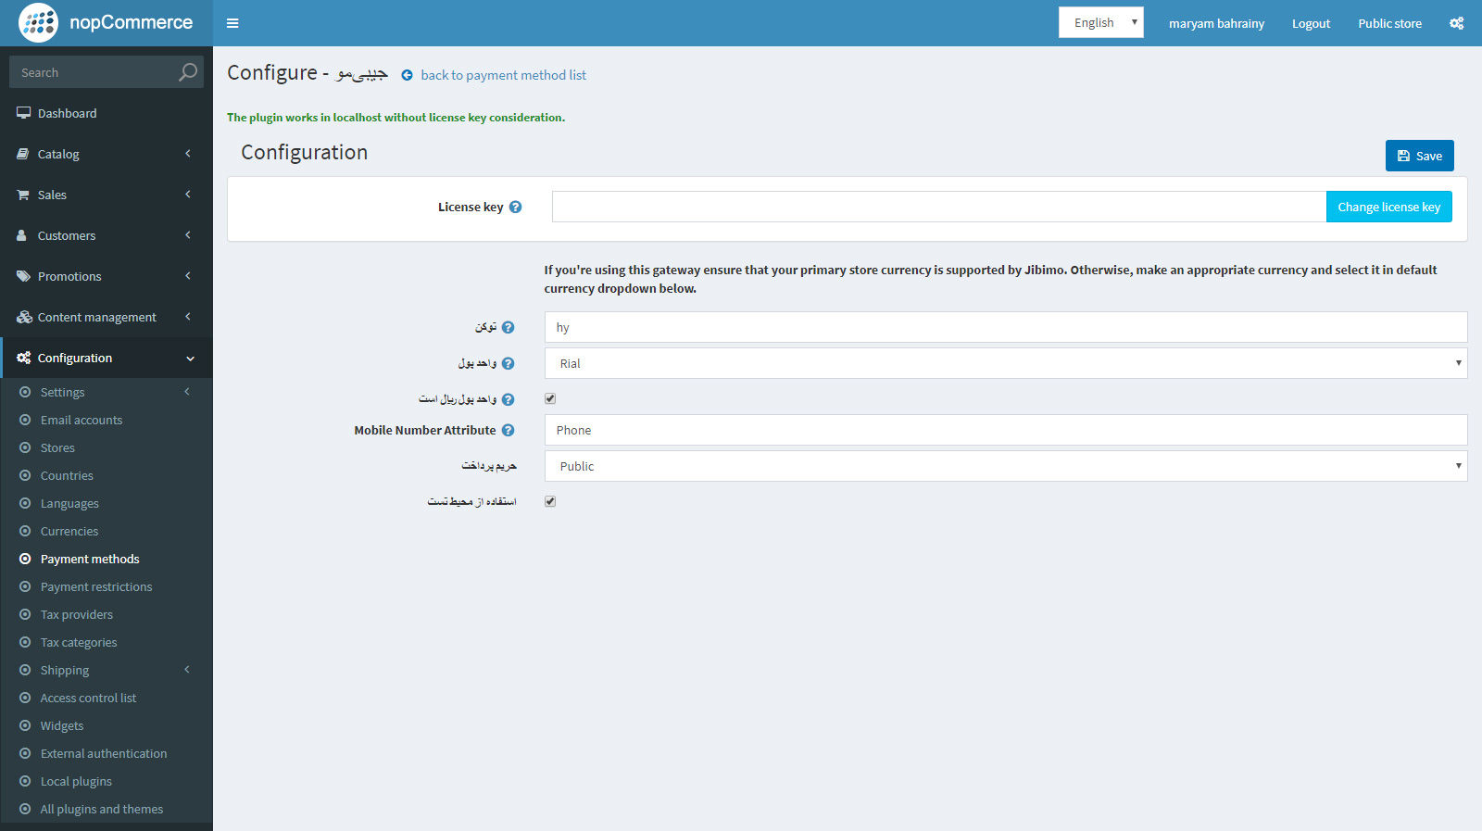
Task: Click the nopCommerce logo
Action: pos(106,22)
